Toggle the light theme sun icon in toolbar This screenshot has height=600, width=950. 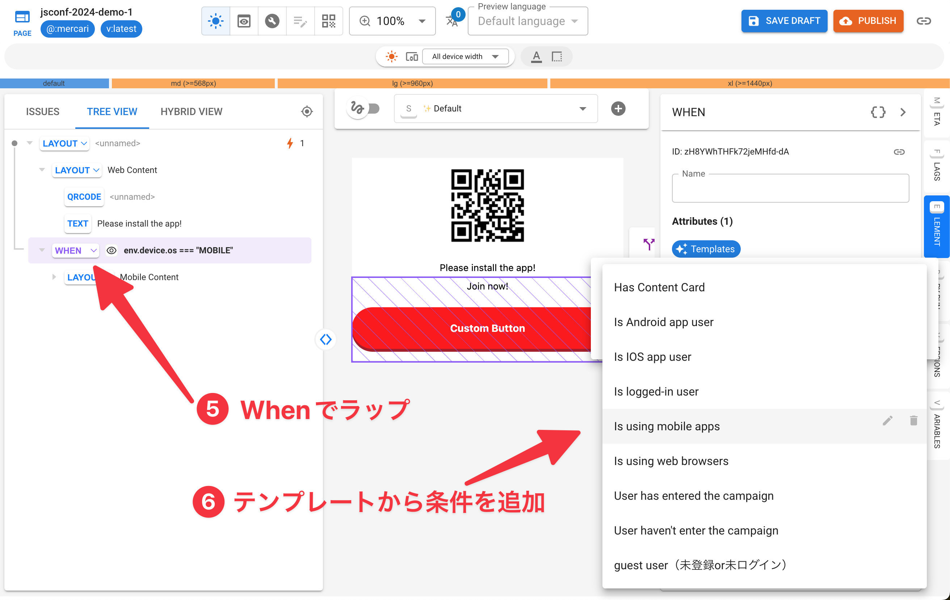216,21
